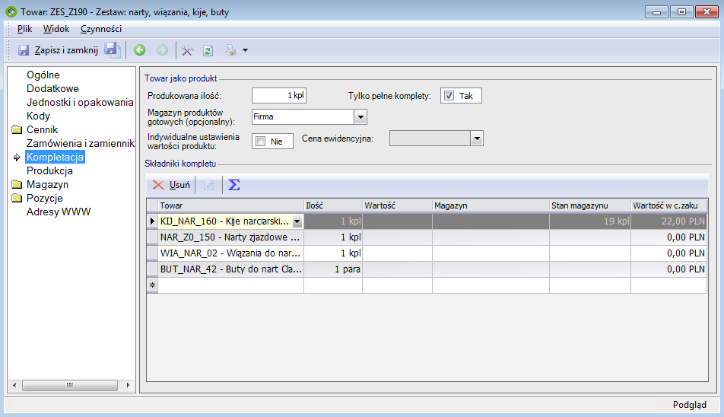Click sidebar scrollbar left arrow
The image size is (724, 417).
(x=14, y=385)
